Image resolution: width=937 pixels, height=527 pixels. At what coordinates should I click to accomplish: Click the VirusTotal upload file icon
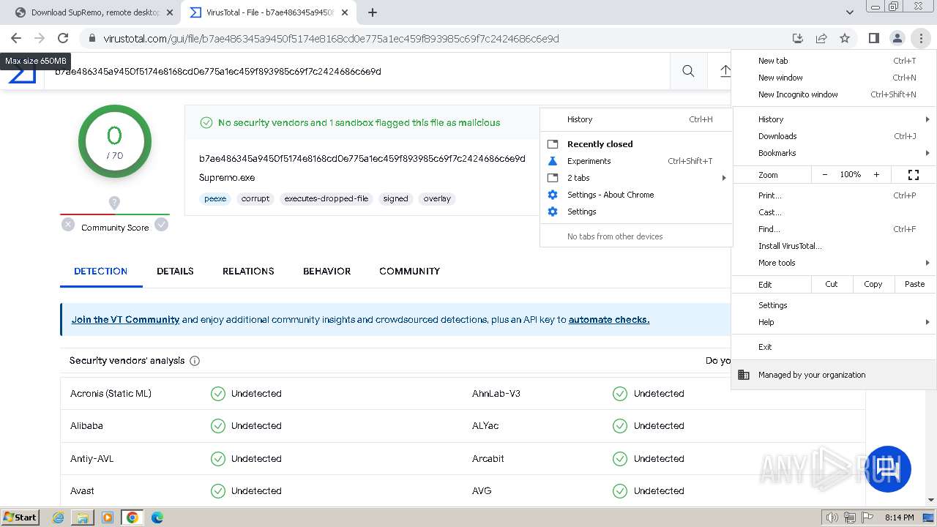[725, 71]
